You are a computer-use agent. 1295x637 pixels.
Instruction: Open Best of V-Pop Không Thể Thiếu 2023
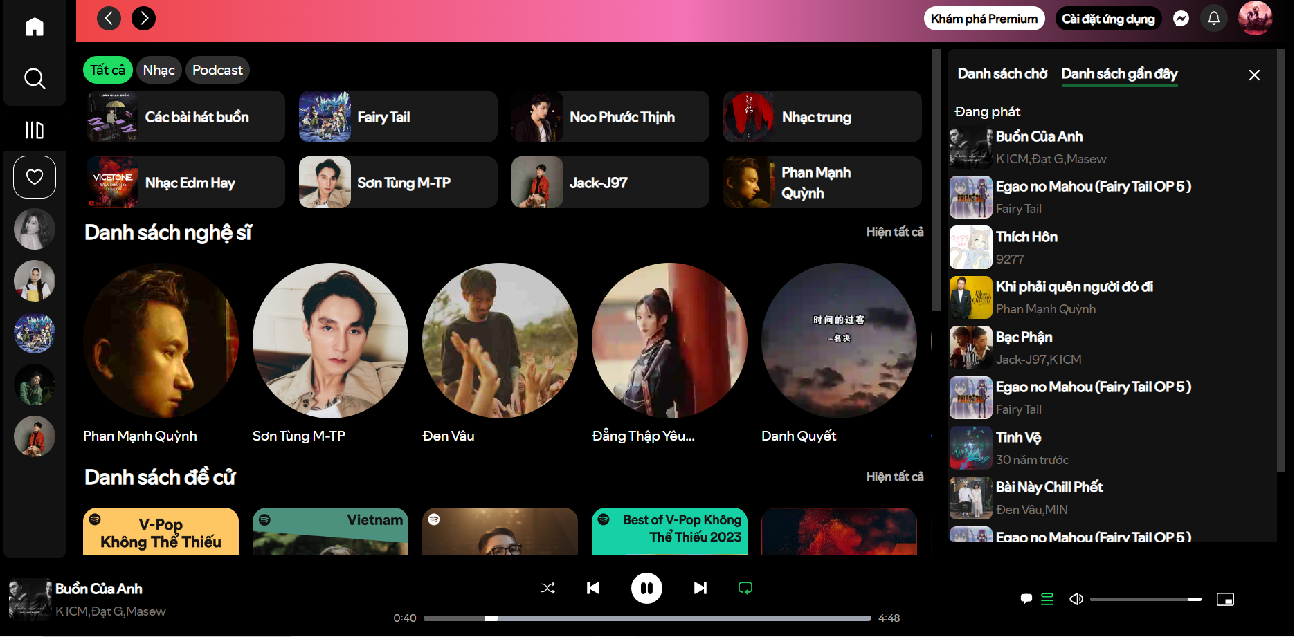[669, 532]
